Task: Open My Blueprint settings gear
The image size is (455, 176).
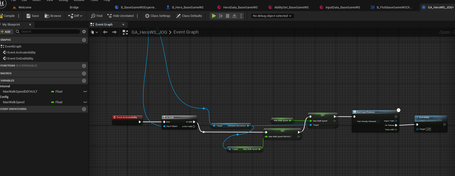Action: 84,32
